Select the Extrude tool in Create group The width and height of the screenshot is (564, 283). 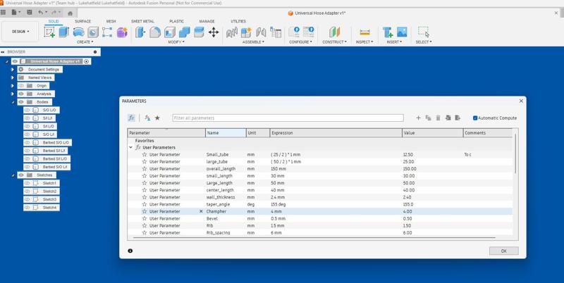[63, 32]
